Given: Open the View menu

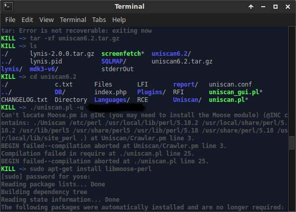Looking at the screenshot, I should tap(47, 20).
